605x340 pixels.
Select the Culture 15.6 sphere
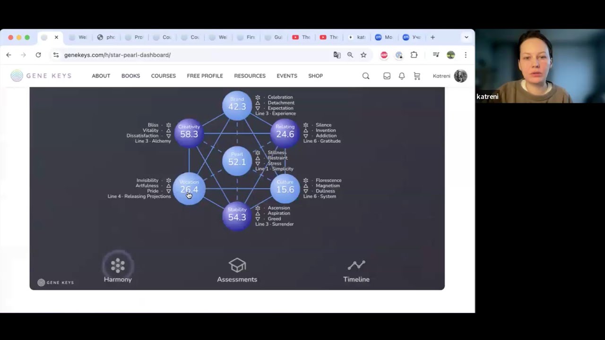pyautogui.click(x=285, y=188)
